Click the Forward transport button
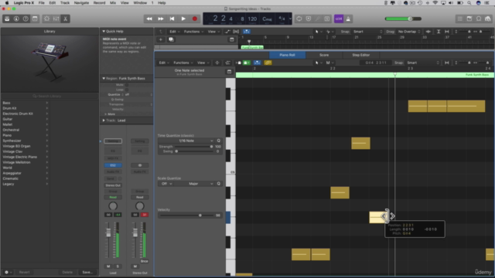The height and width of the screenshot is (278, 495). (x=161, y=19)
